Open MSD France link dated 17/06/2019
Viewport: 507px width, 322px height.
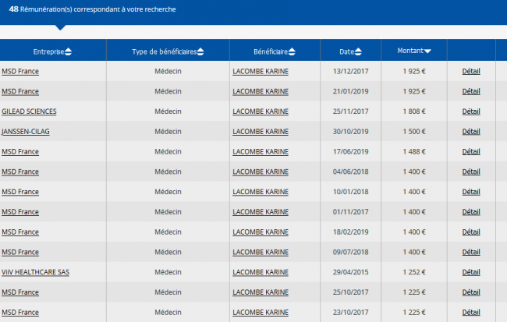(x=20, y=151)
